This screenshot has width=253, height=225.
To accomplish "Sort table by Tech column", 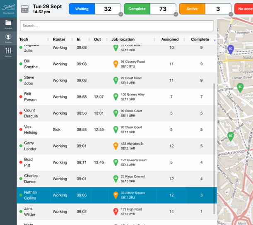I will [24, 39].
